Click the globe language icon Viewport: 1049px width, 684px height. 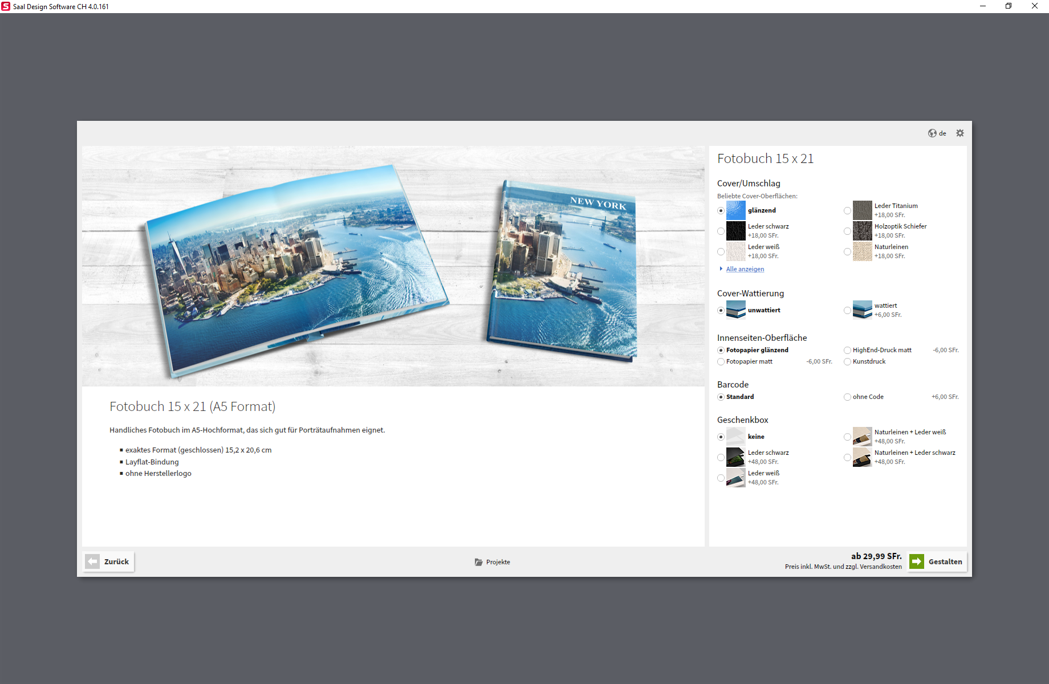coord(932,133)
